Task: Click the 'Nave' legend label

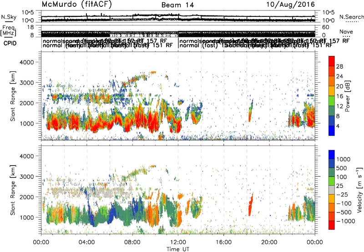Action: 346,31
